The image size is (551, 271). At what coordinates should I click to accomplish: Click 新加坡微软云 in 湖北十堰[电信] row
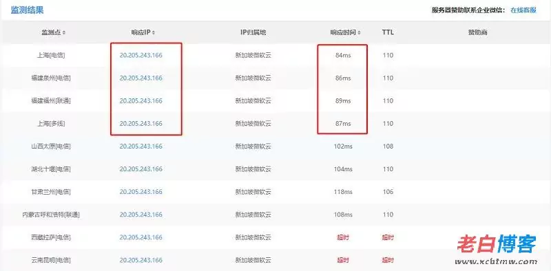[x=253, y=169]
